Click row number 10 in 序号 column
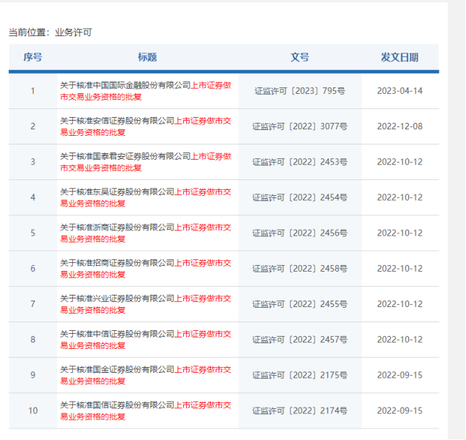The height and width of the screenshot is (440, 466). (x=32, y=410)
